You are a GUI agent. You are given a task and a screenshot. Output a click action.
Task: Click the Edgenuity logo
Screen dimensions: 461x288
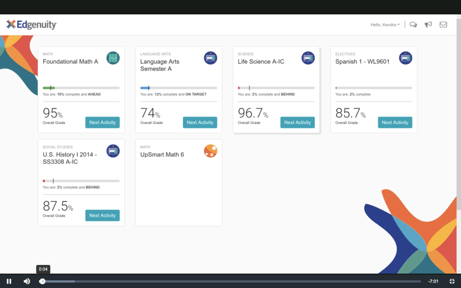(x=32, y=25)
